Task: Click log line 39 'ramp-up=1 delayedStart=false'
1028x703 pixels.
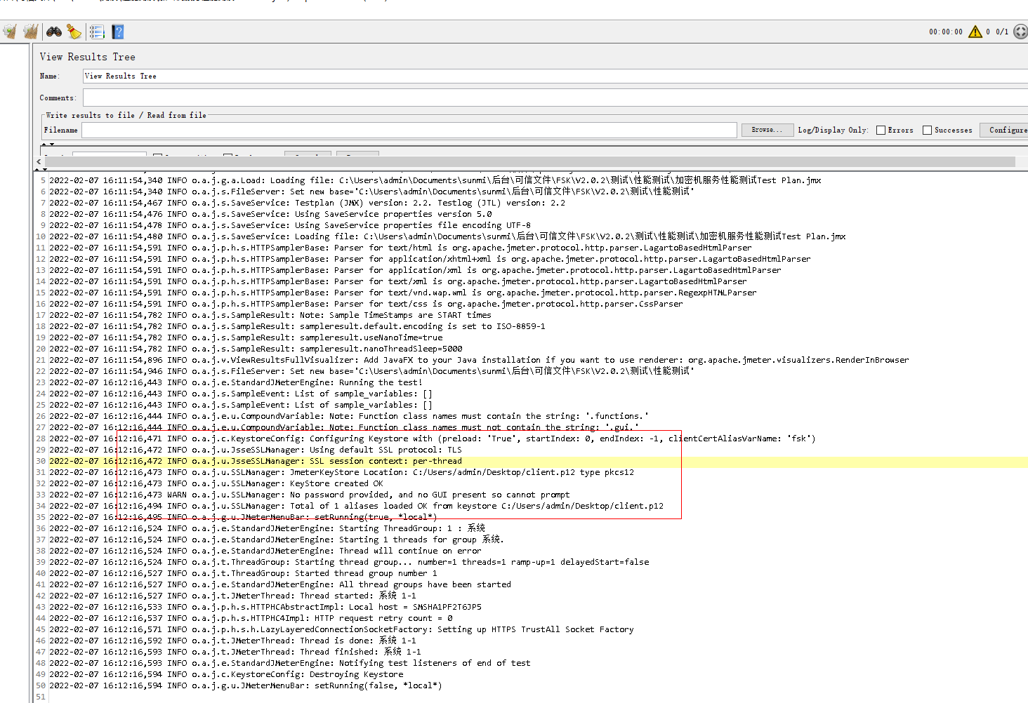Action: (349, 562)
